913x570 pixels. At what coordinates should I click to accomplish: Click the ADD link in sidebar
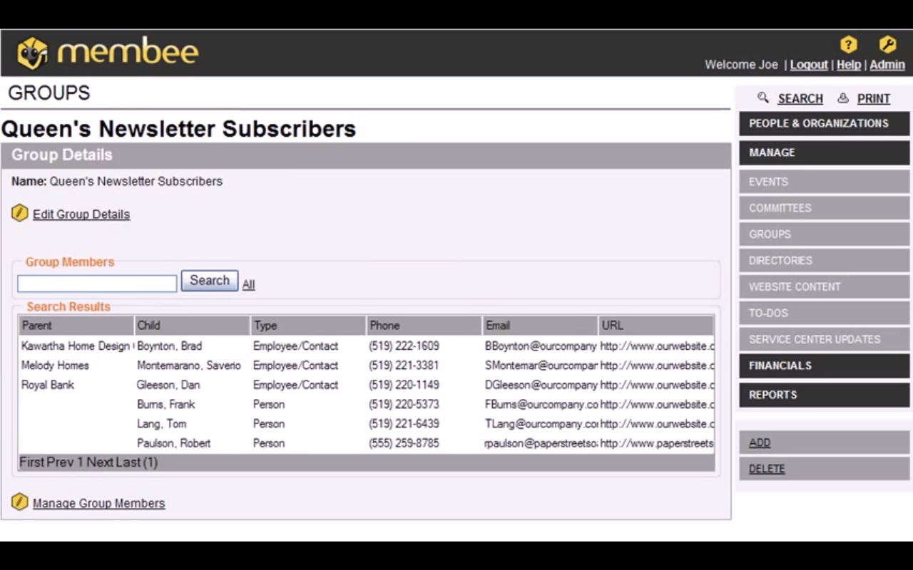[760, 442]
